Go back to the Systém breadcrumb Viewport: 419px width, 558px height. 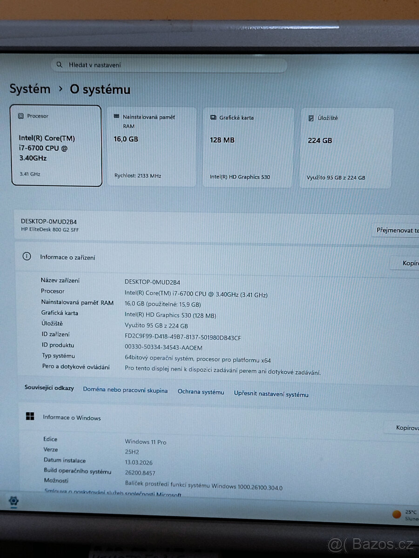click(30, 89)
